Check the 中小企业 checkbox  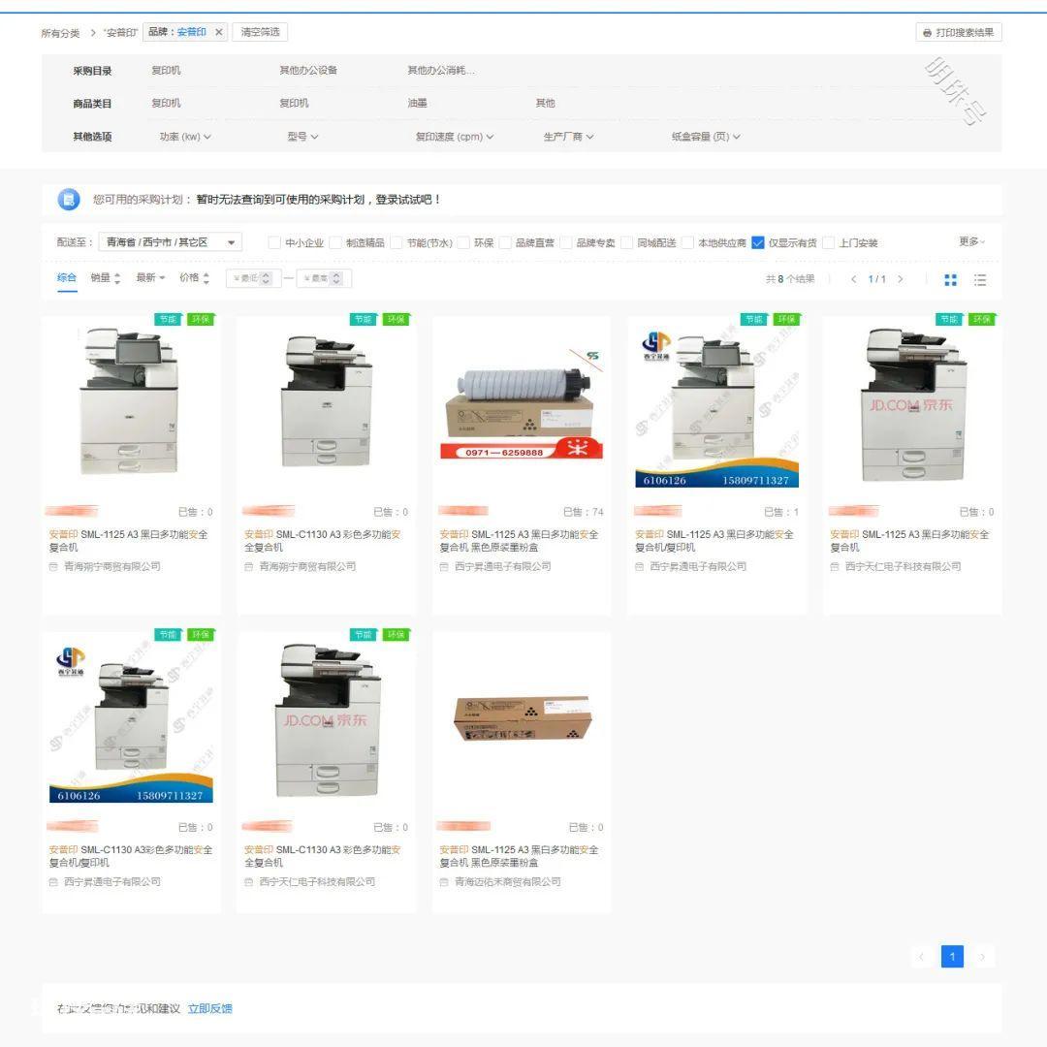coord(273,242)
